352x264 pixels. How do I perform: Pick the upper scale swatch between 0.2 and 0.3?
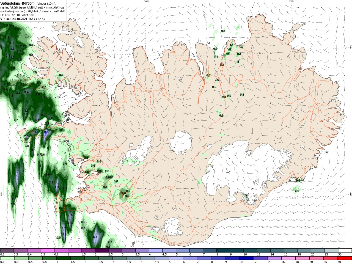click(7, 251)
